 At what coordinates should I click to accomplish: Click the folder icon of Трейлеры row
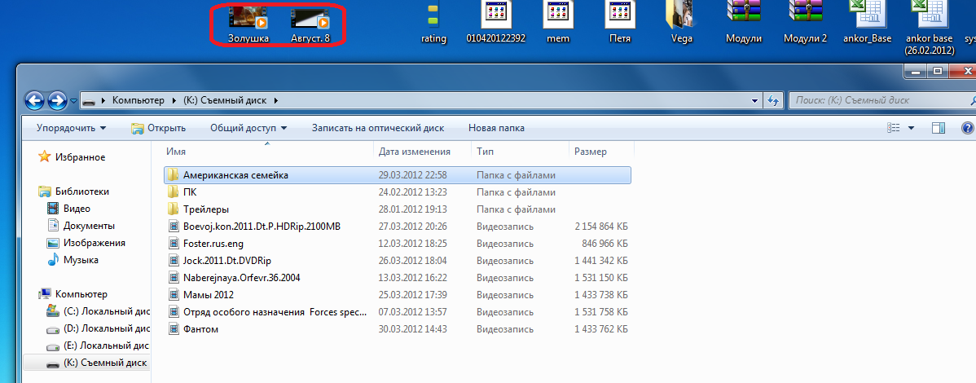[174, 209]
